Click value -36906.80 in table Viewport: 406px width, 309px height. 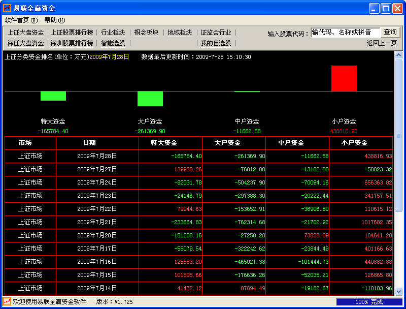coord(315,209)
